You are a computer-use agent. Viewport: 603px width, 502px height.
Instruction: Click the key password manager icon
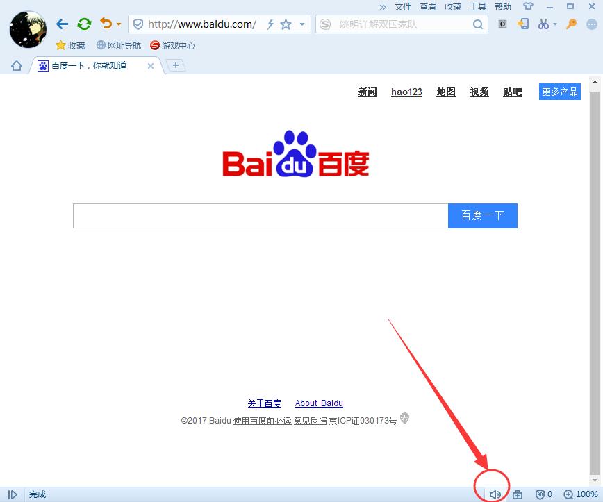tap(572, 24)
